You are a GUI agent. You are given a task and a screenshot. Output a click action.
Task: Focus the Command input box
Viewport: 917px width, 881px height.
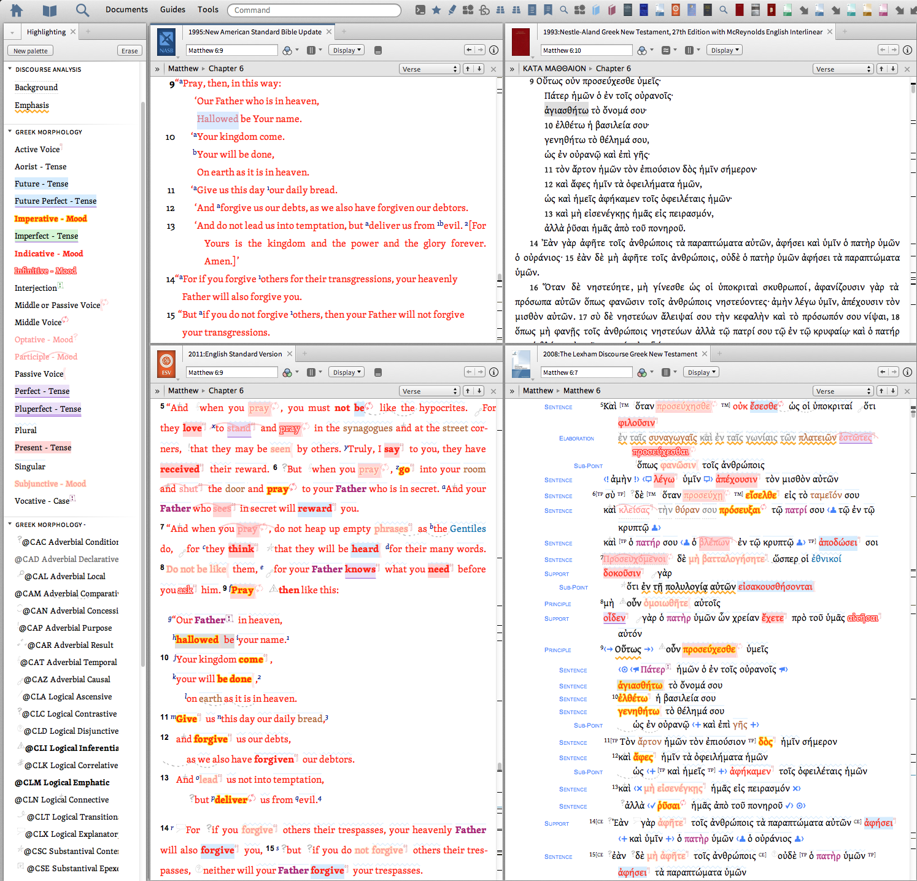(x=314, y=10)
